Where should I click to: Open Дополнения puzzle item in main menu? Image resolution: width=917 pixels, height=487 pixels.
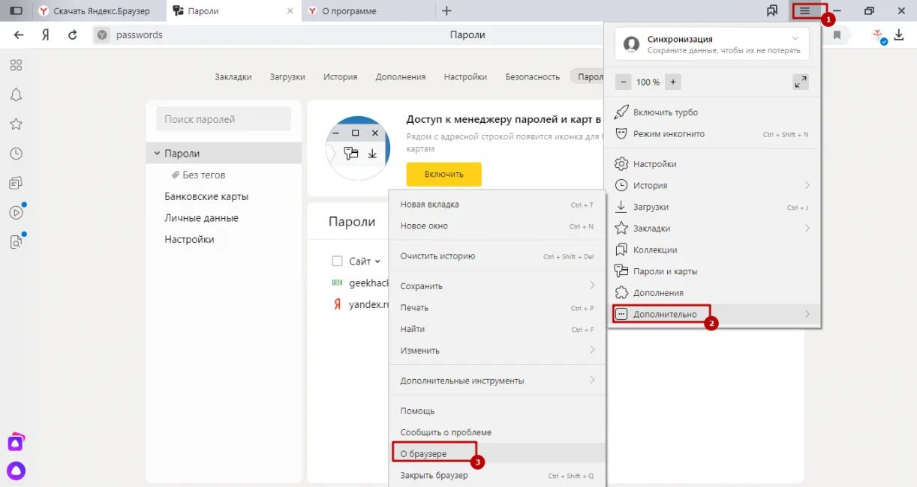click(x=713, y=293)
